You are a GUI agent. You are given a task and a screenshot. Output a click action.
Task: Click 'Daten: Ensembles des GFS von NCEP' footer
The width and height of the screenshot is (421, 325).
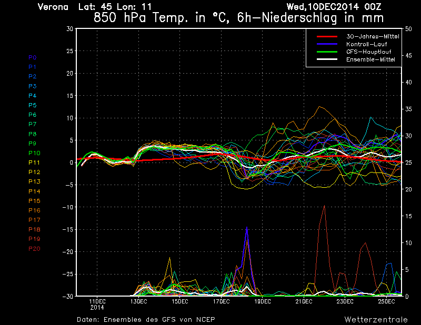click(146, 320)
